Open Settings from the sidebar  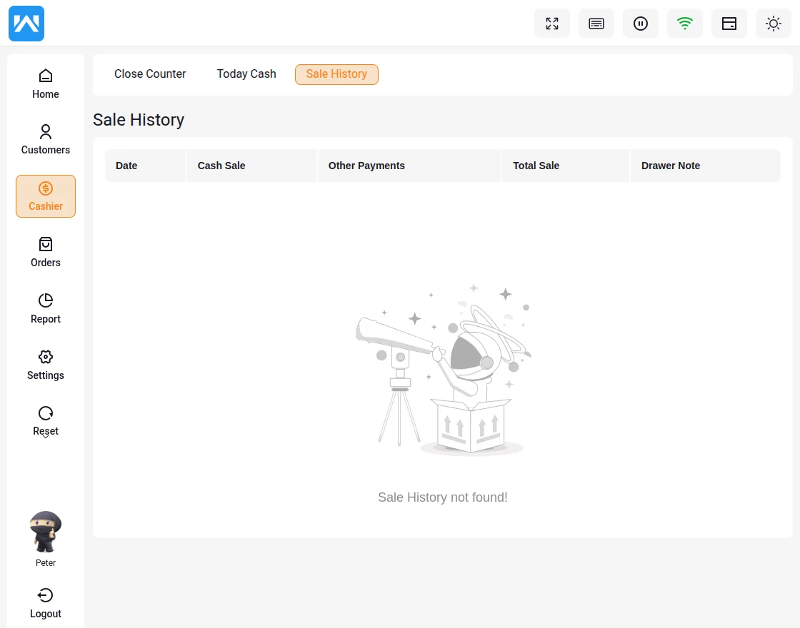pyautogui.click(x=46, y=365)
